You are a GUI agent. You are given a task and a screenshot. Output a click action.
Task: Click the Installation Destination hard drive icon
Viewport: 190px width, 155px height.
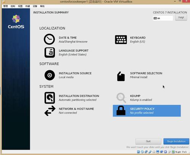(49, 98)
